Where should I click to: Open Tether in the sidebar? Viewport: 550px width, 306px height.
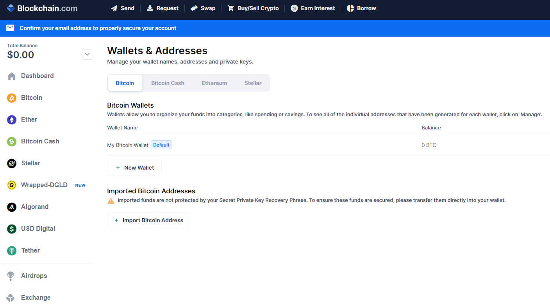point(30,251)
